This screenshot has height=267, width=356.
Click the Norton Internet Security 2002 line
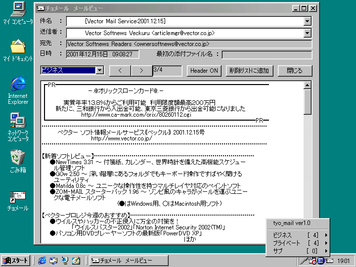[148, 227]
